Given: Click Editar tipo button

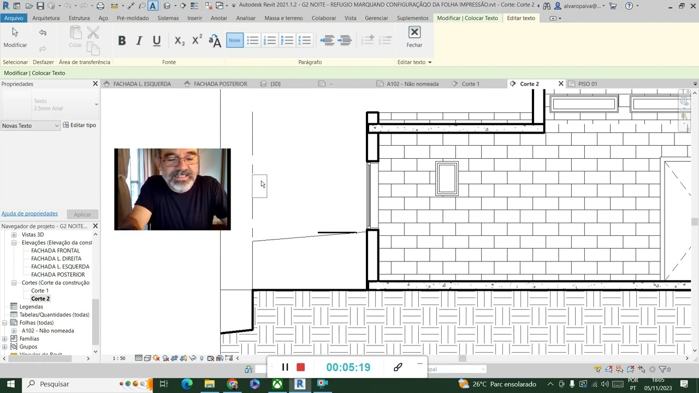Looking at the screenshot, I should pyautogui.click(x=80, y=126).
